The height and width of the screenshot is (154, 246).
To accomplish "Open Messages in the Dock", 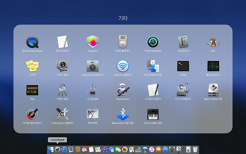I will 111,150.
